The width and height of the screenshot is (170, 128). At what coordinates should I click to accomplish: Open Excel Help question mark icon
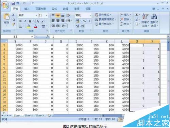click(154, 9)
